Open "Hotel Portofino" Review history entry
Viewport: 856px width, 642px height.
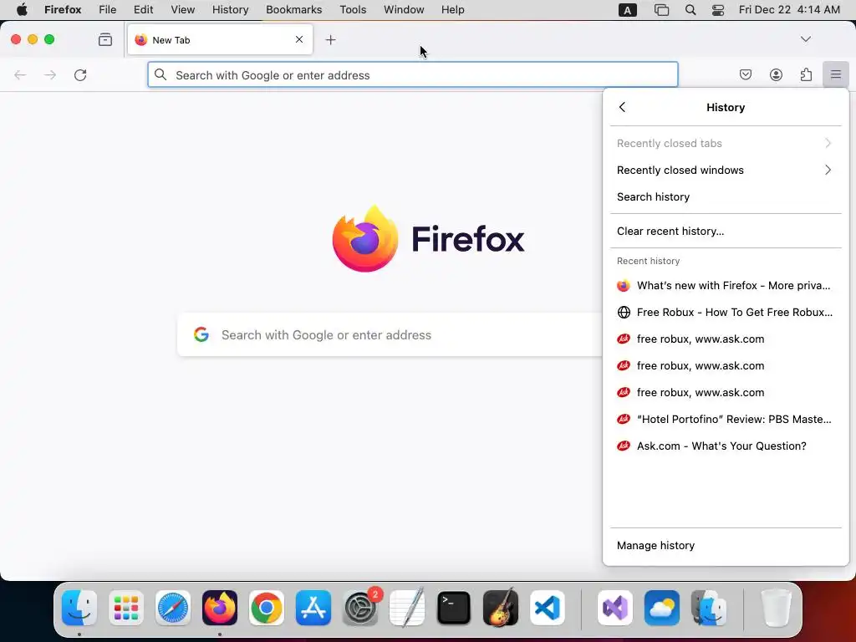[x=726, y=420]
